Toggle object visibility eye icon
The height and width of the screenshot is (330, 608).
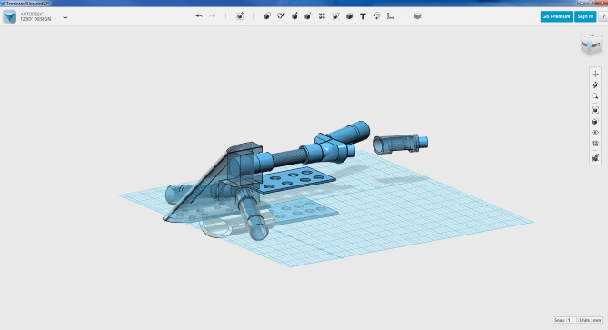595,132
